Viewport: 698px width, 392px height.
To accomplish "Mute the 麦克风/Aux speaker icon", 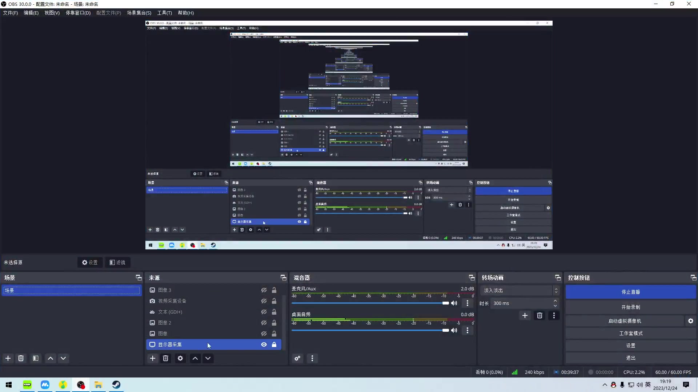I will 454,303.
